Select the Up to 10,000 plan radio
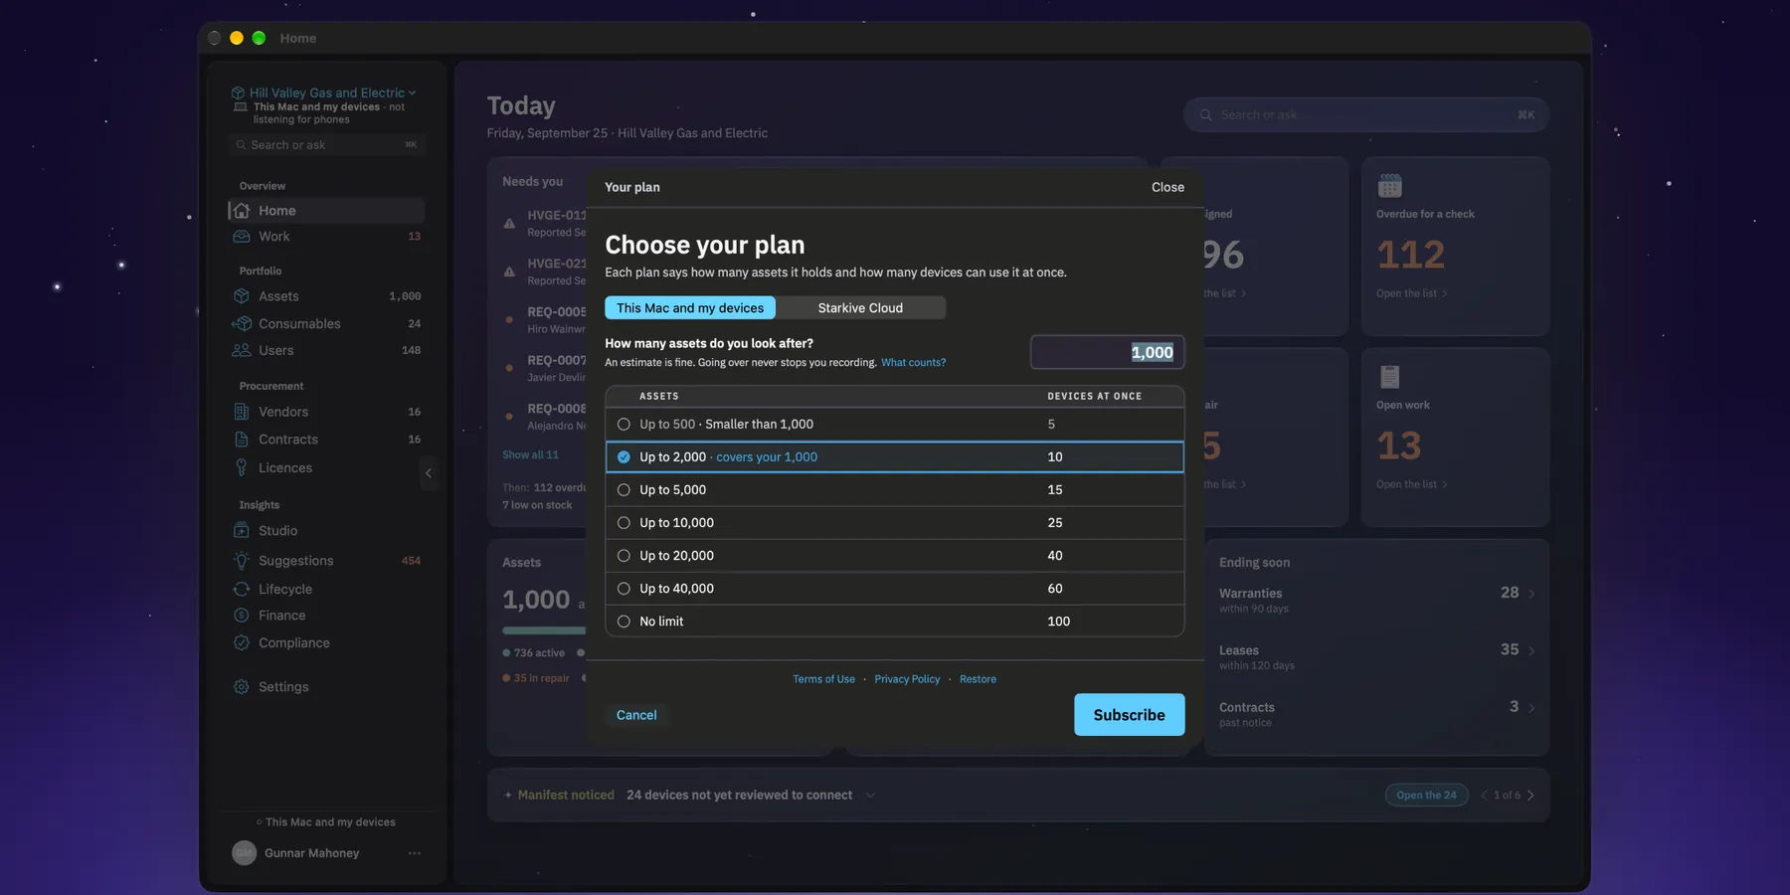The width and height of the screenshot is (1790, 895). [624, 523]
